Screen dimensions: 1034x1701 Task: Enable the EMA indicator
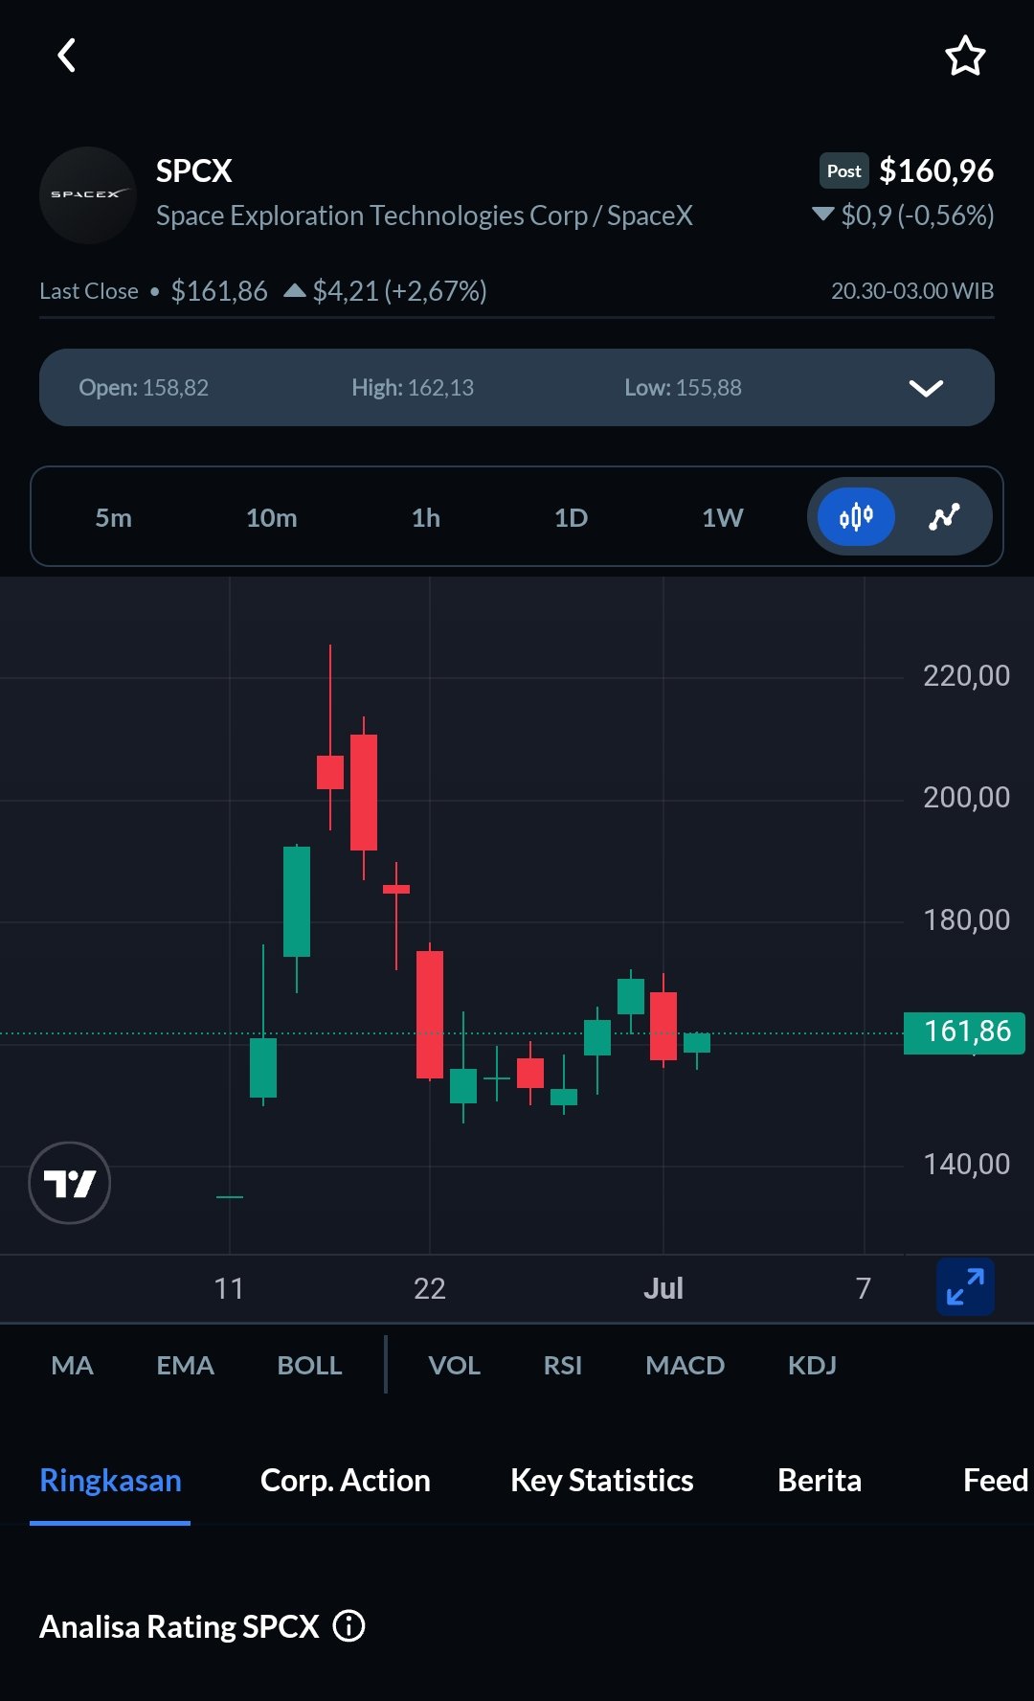(x=185, y=1365)
